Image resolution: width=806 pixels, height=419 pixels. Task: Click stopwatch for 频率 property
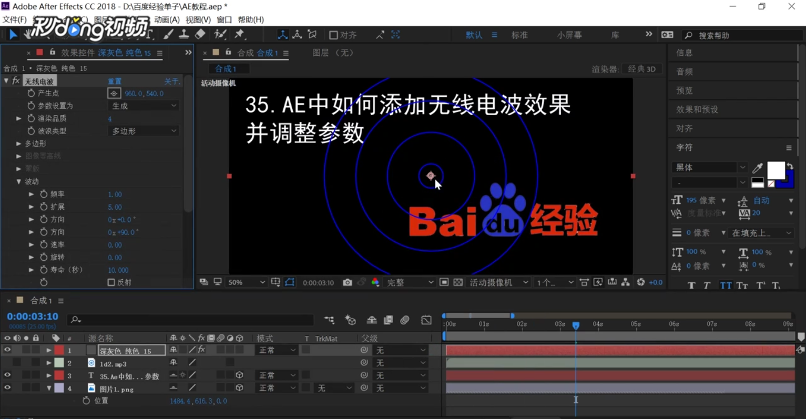pos(44,194)
